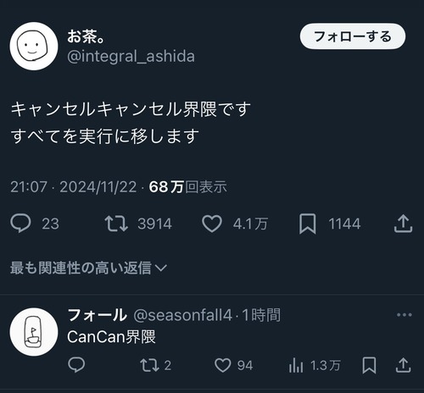Like the main tweet with 4.1万 likes
Image resolution: width=424 pixels, height=393 pixels.
(212, 224)
